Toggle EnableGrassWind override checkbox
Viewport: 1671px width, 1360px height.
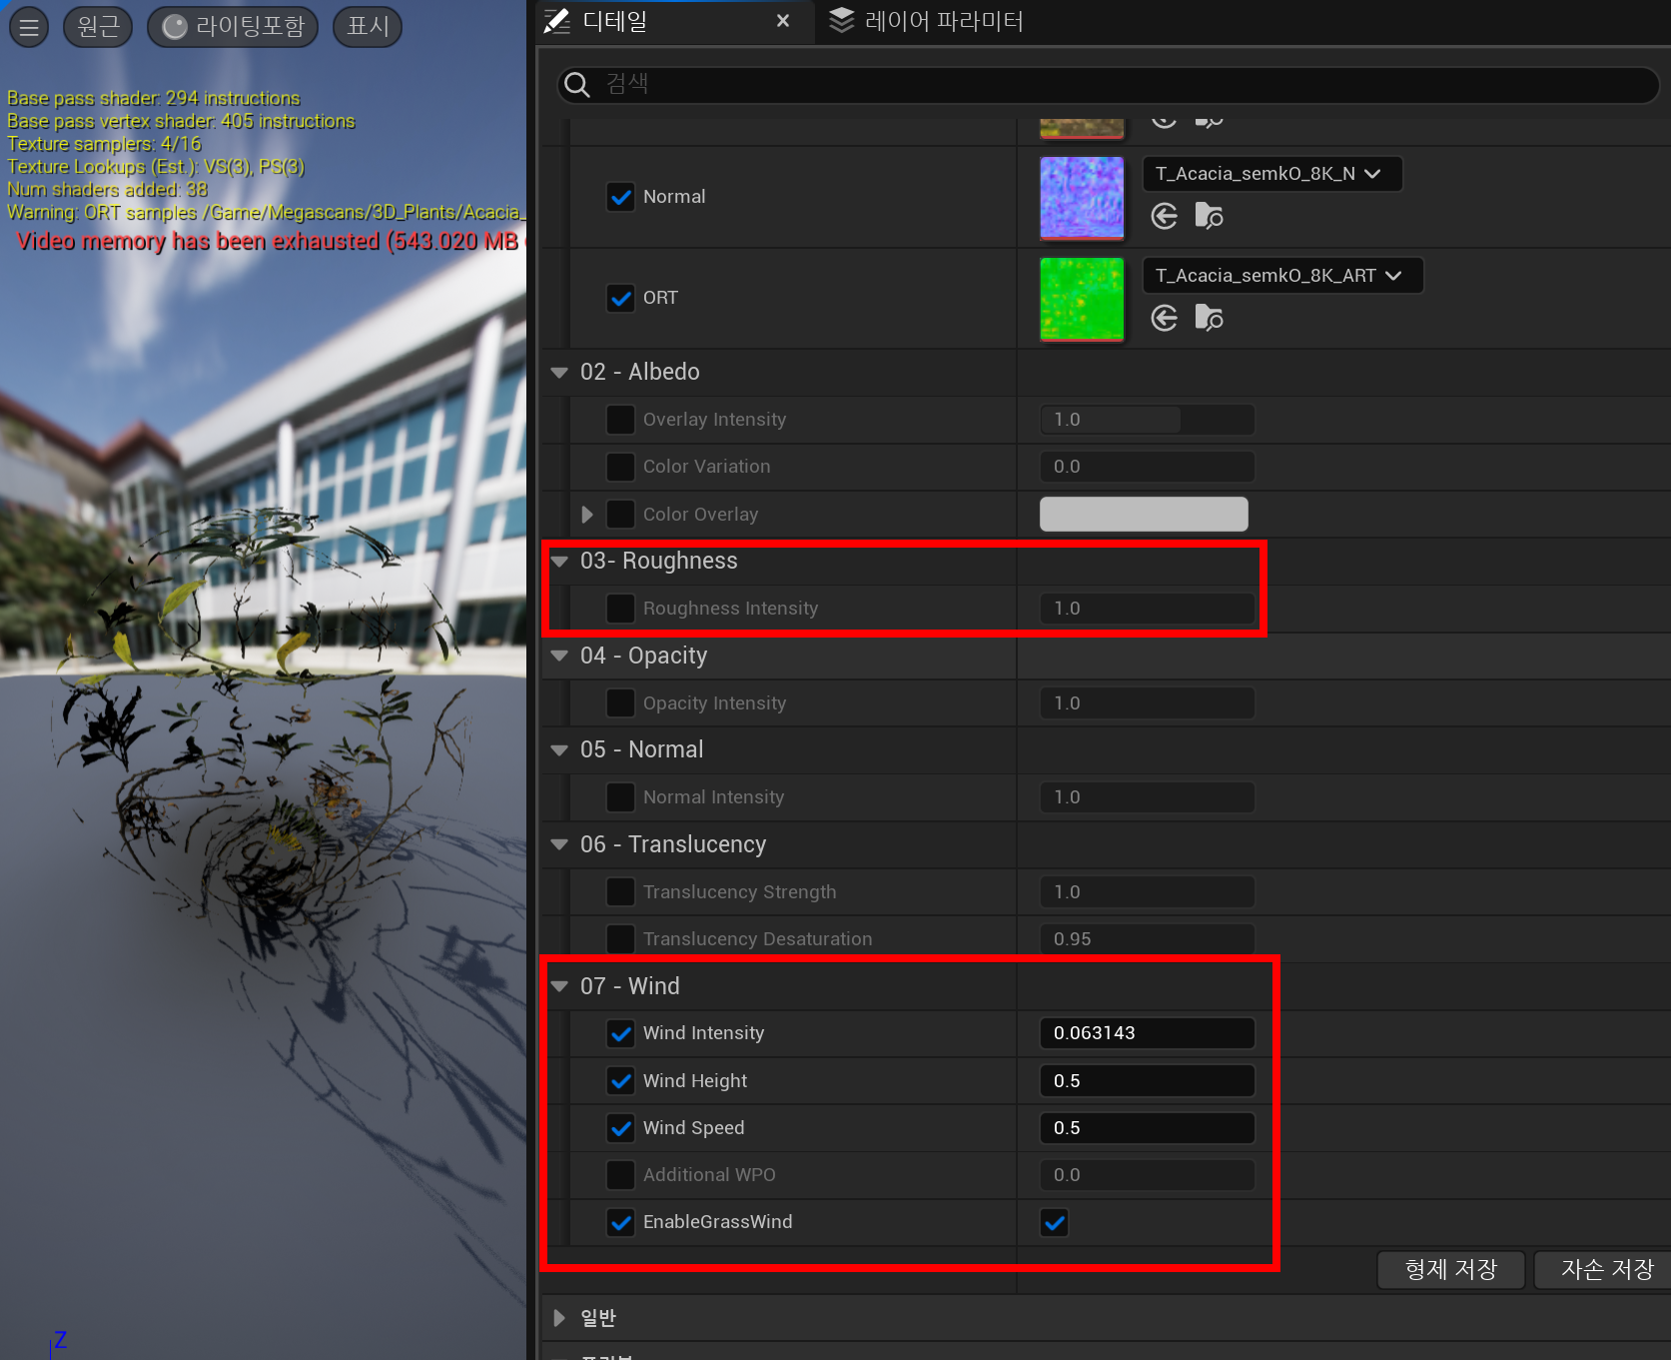(x=620, y=1222)
